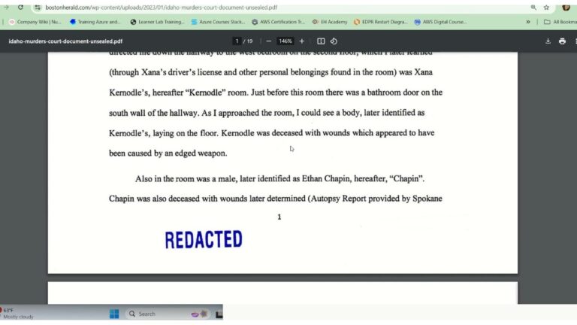
Task: Click the 146% zoom level field
Action: pos(285,41)
